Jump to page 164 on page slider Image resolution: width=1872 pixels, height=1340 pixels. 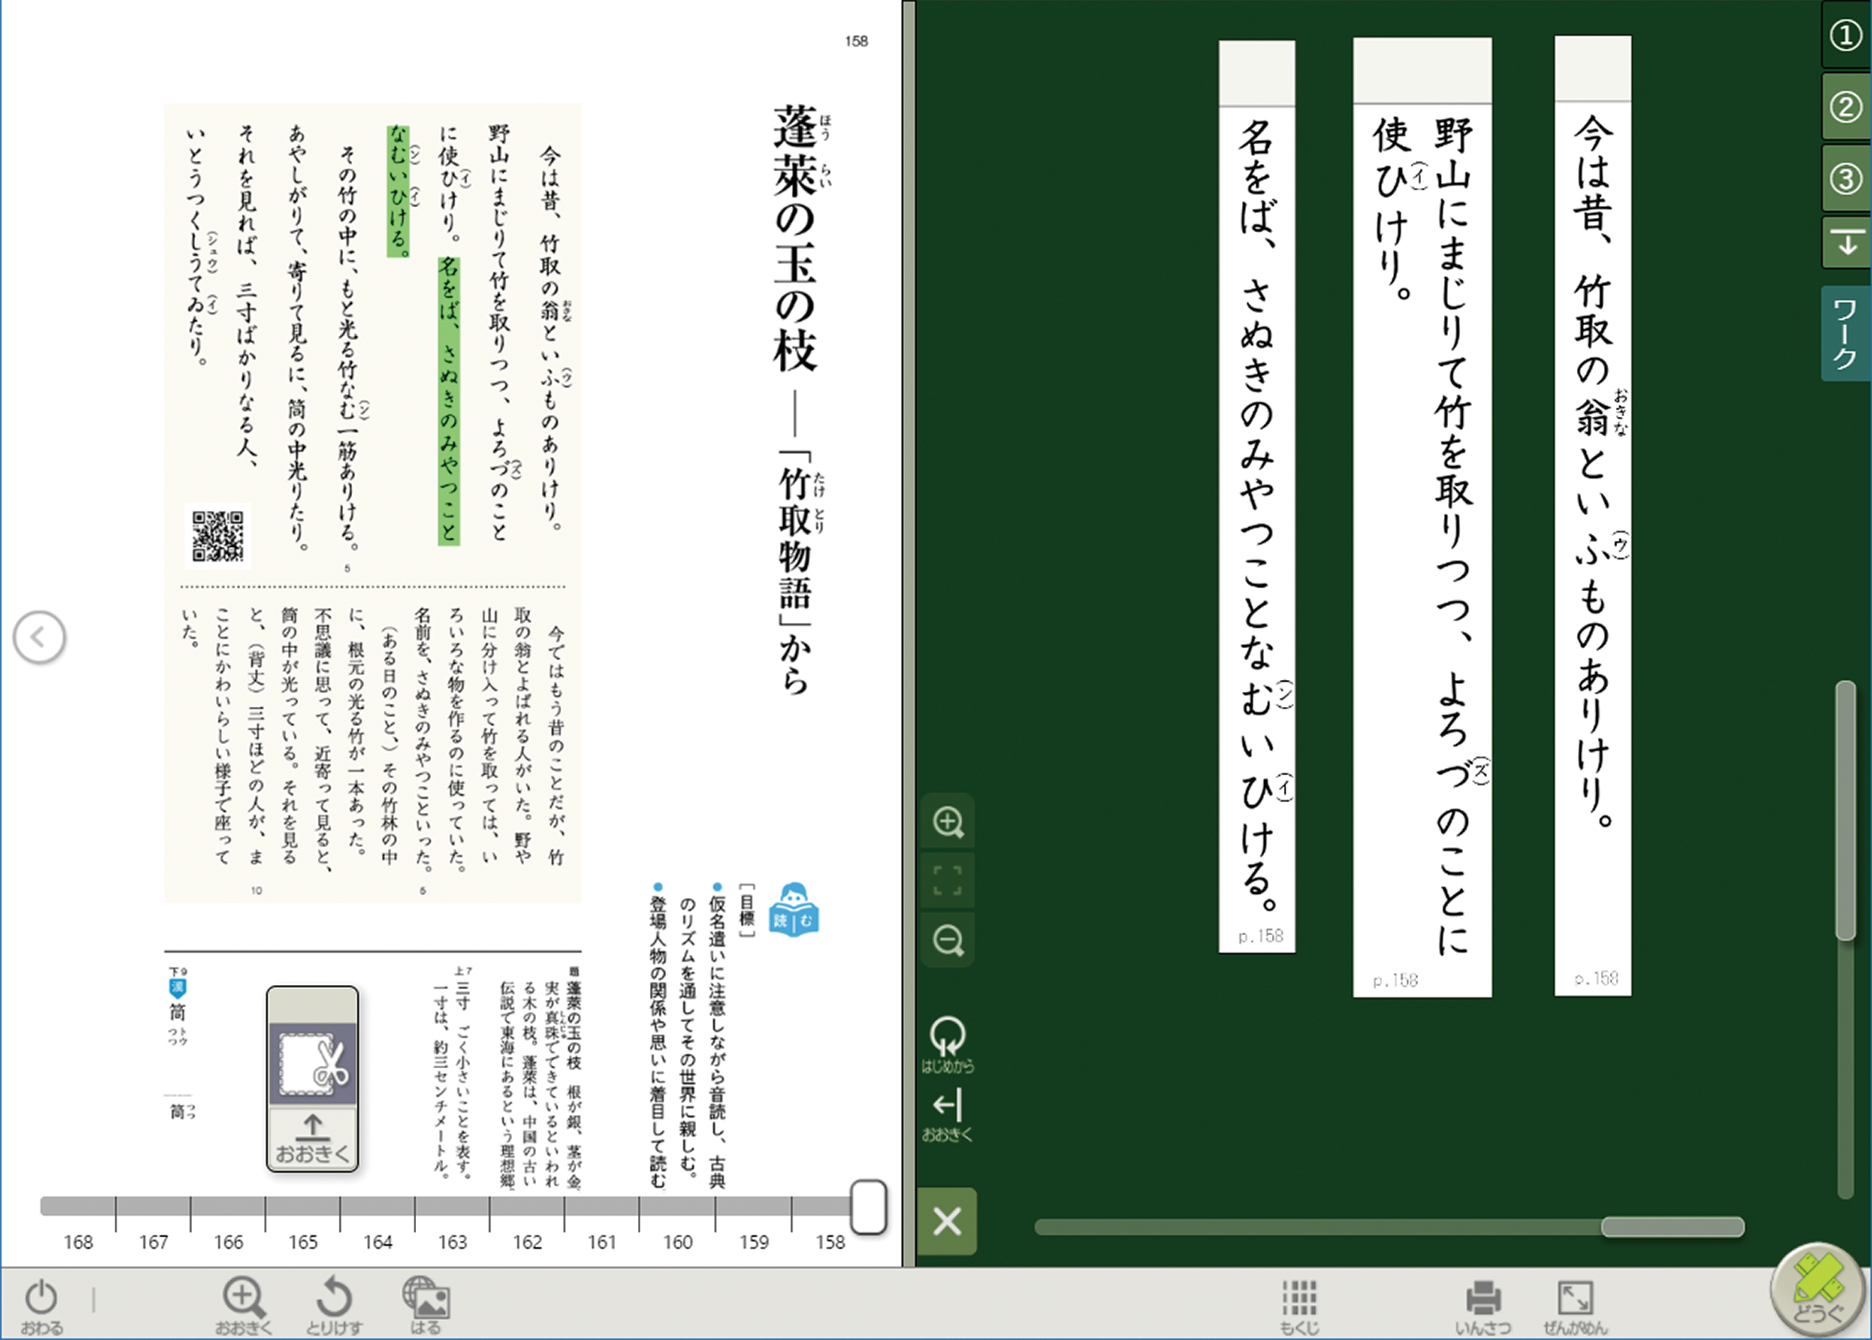[x=378, y=1242]
